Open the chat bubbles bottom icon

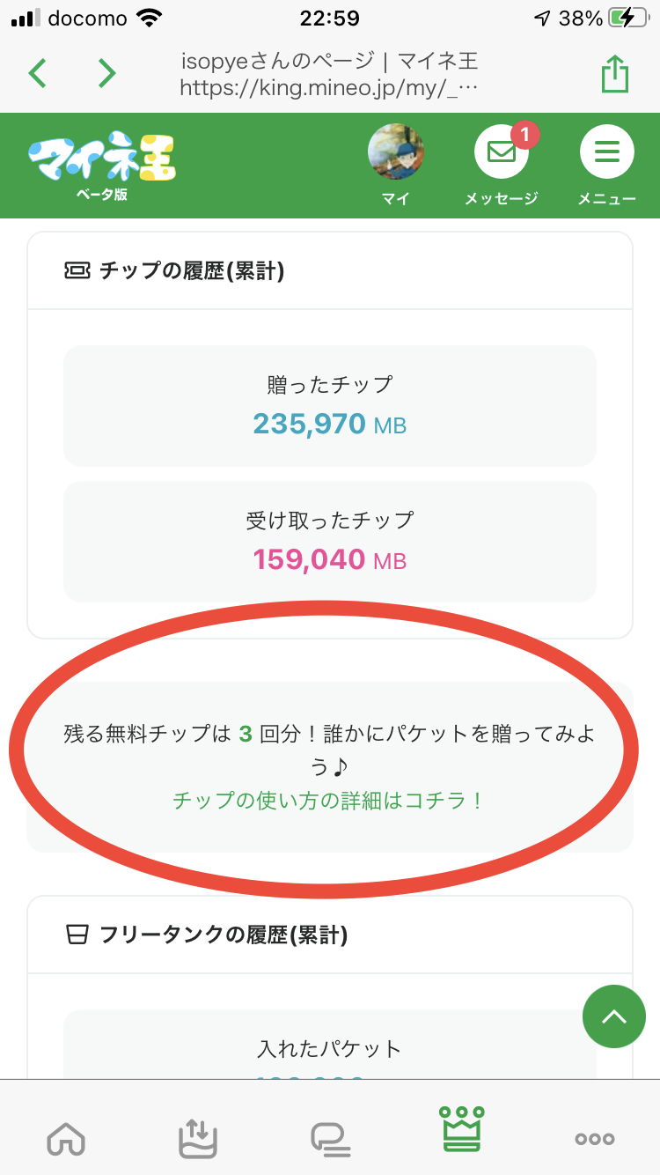pyautogui.click(x=330, y=1138)
